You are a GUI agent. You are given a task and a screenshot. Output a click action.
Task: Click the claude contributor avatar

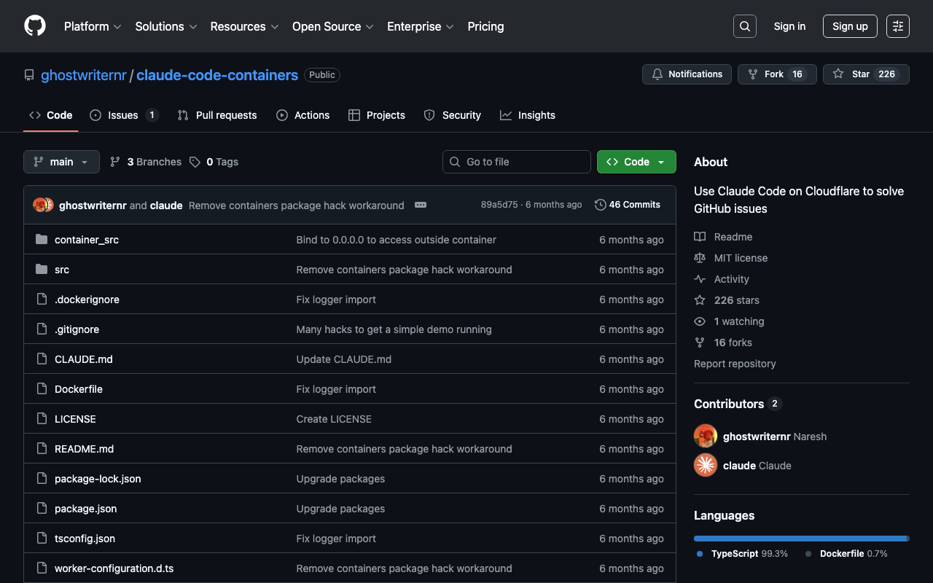point(706,465)
